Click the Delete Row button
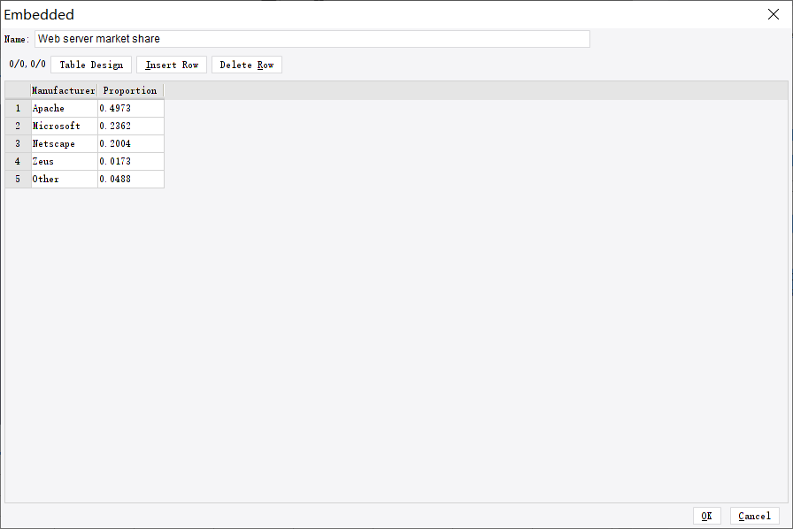 [247, 65]
